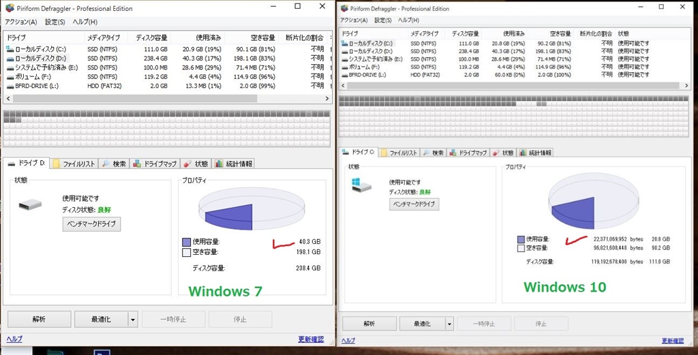The width and height of the screenshot is (698, 355).
Task: Click the 使用容量 purple swatch in right window
Action: pyautogui.click(x=521, y=239)
